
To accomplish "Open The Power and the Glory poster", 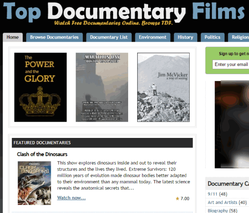I will 40,87.
